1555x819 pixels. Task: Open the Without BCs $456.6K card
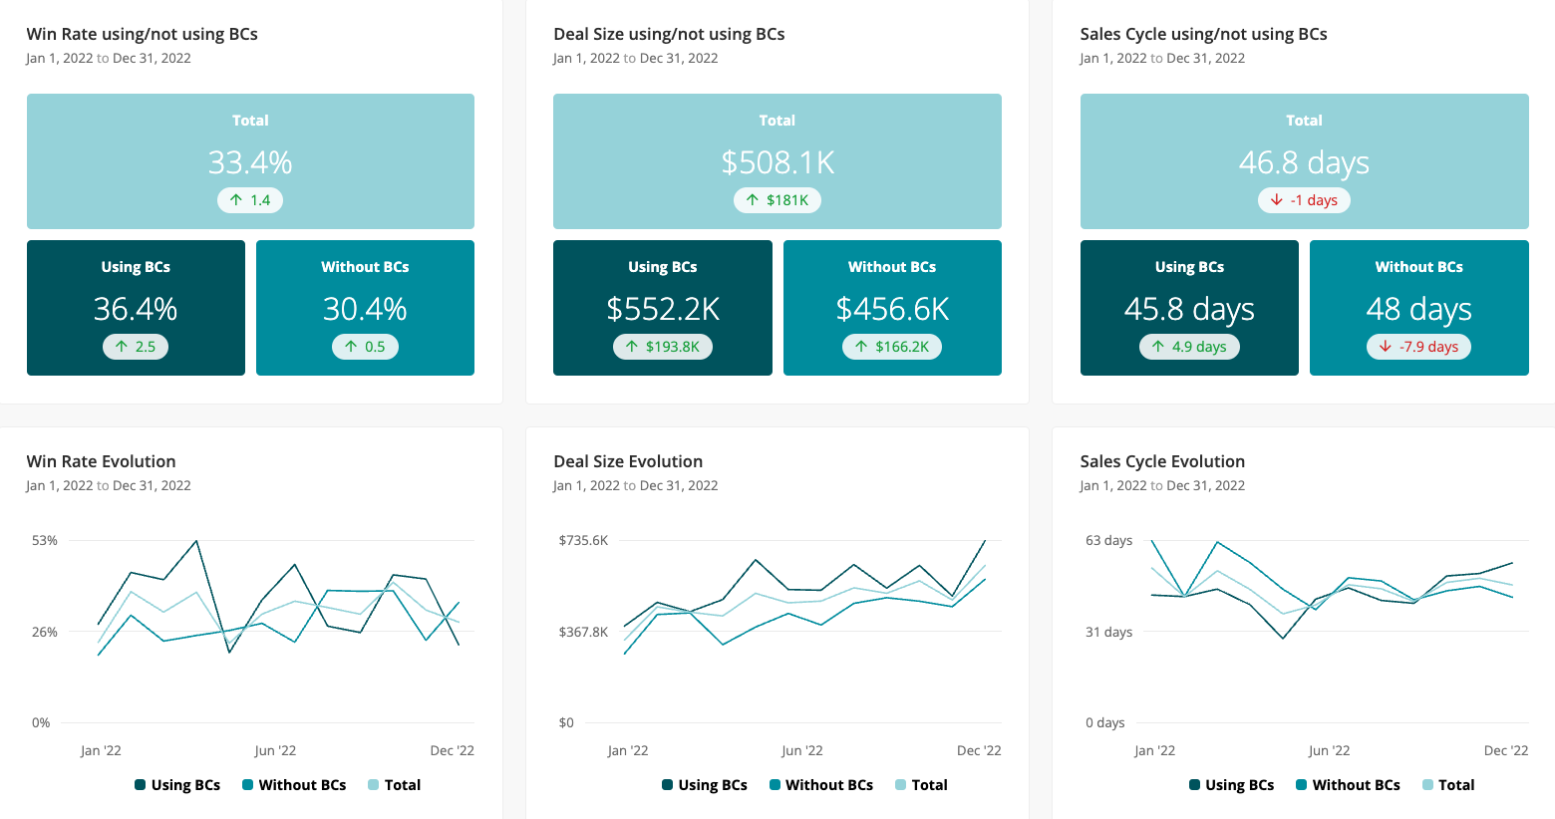point(892,308)
